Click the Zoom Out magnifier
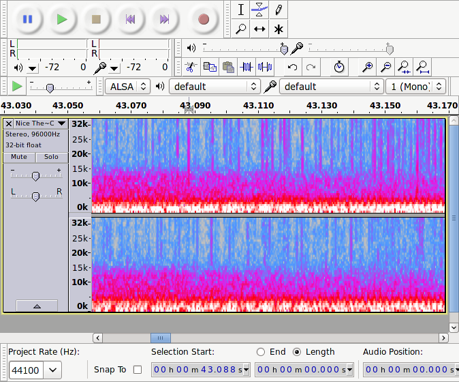Viewport: 459px width, 382px height. coord(386,67)
